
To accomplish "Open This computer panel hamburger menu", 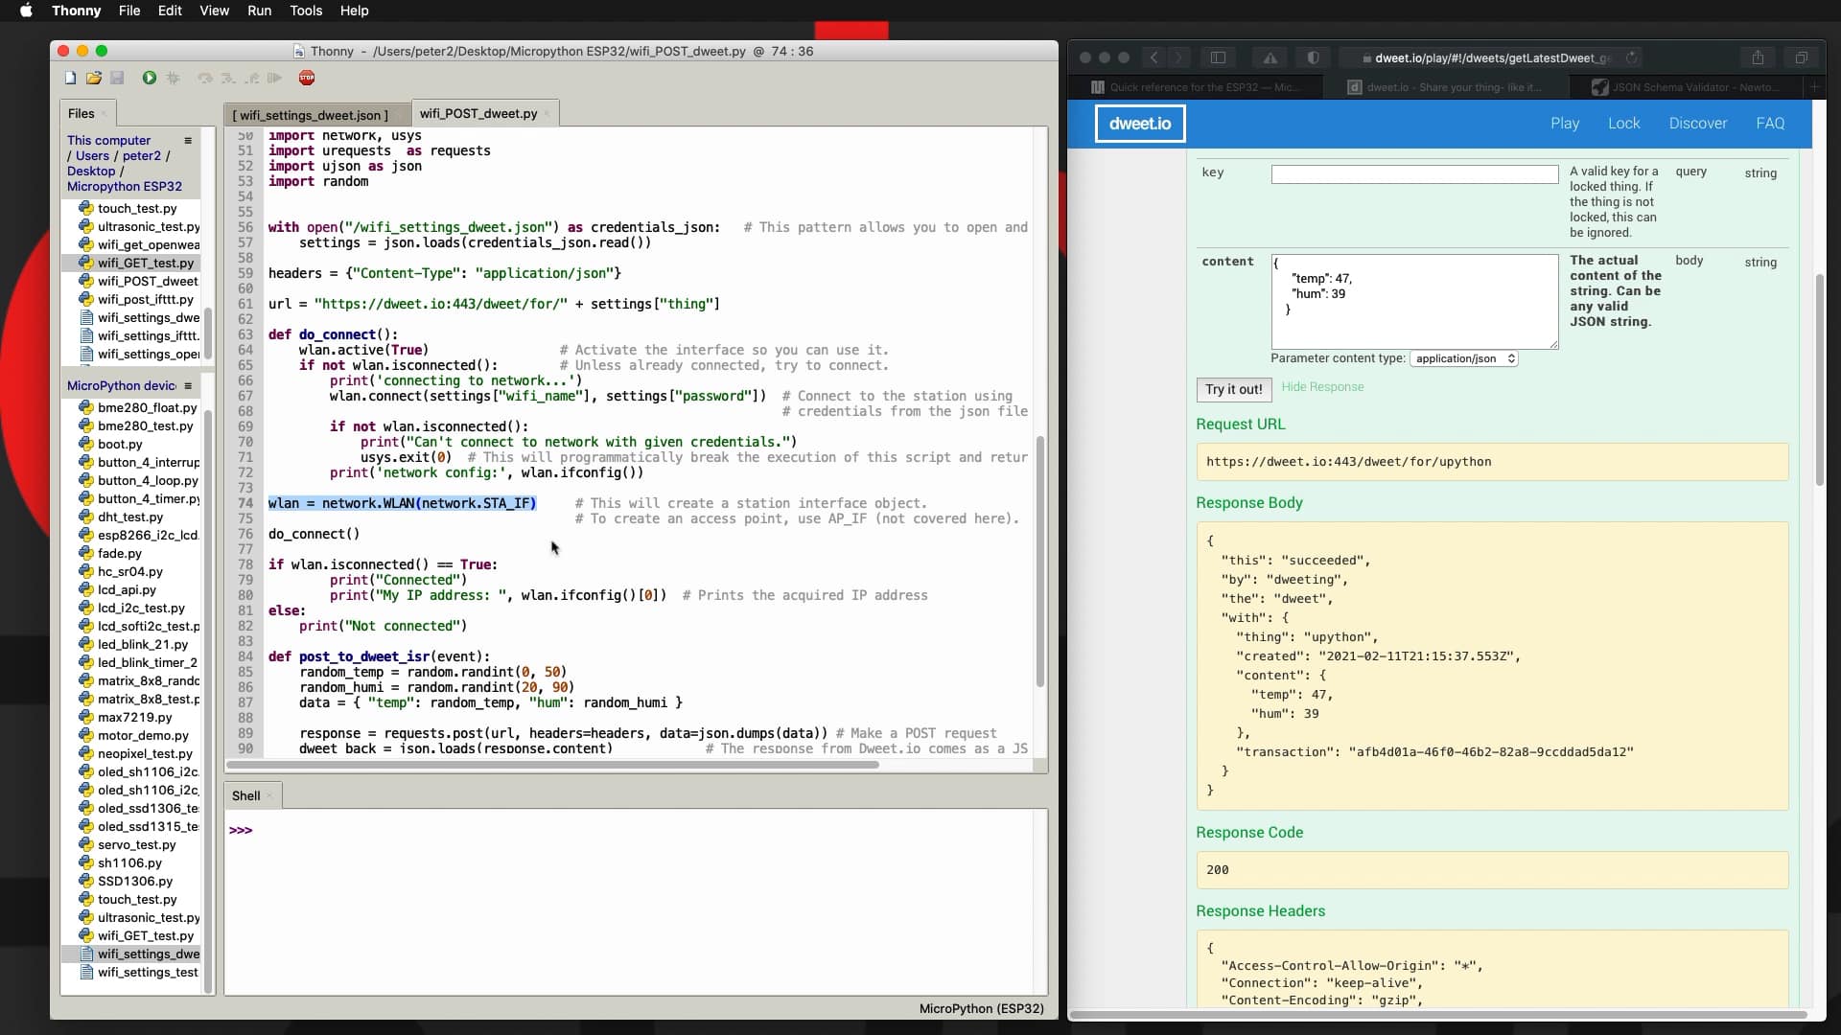I will click(188, 141).
